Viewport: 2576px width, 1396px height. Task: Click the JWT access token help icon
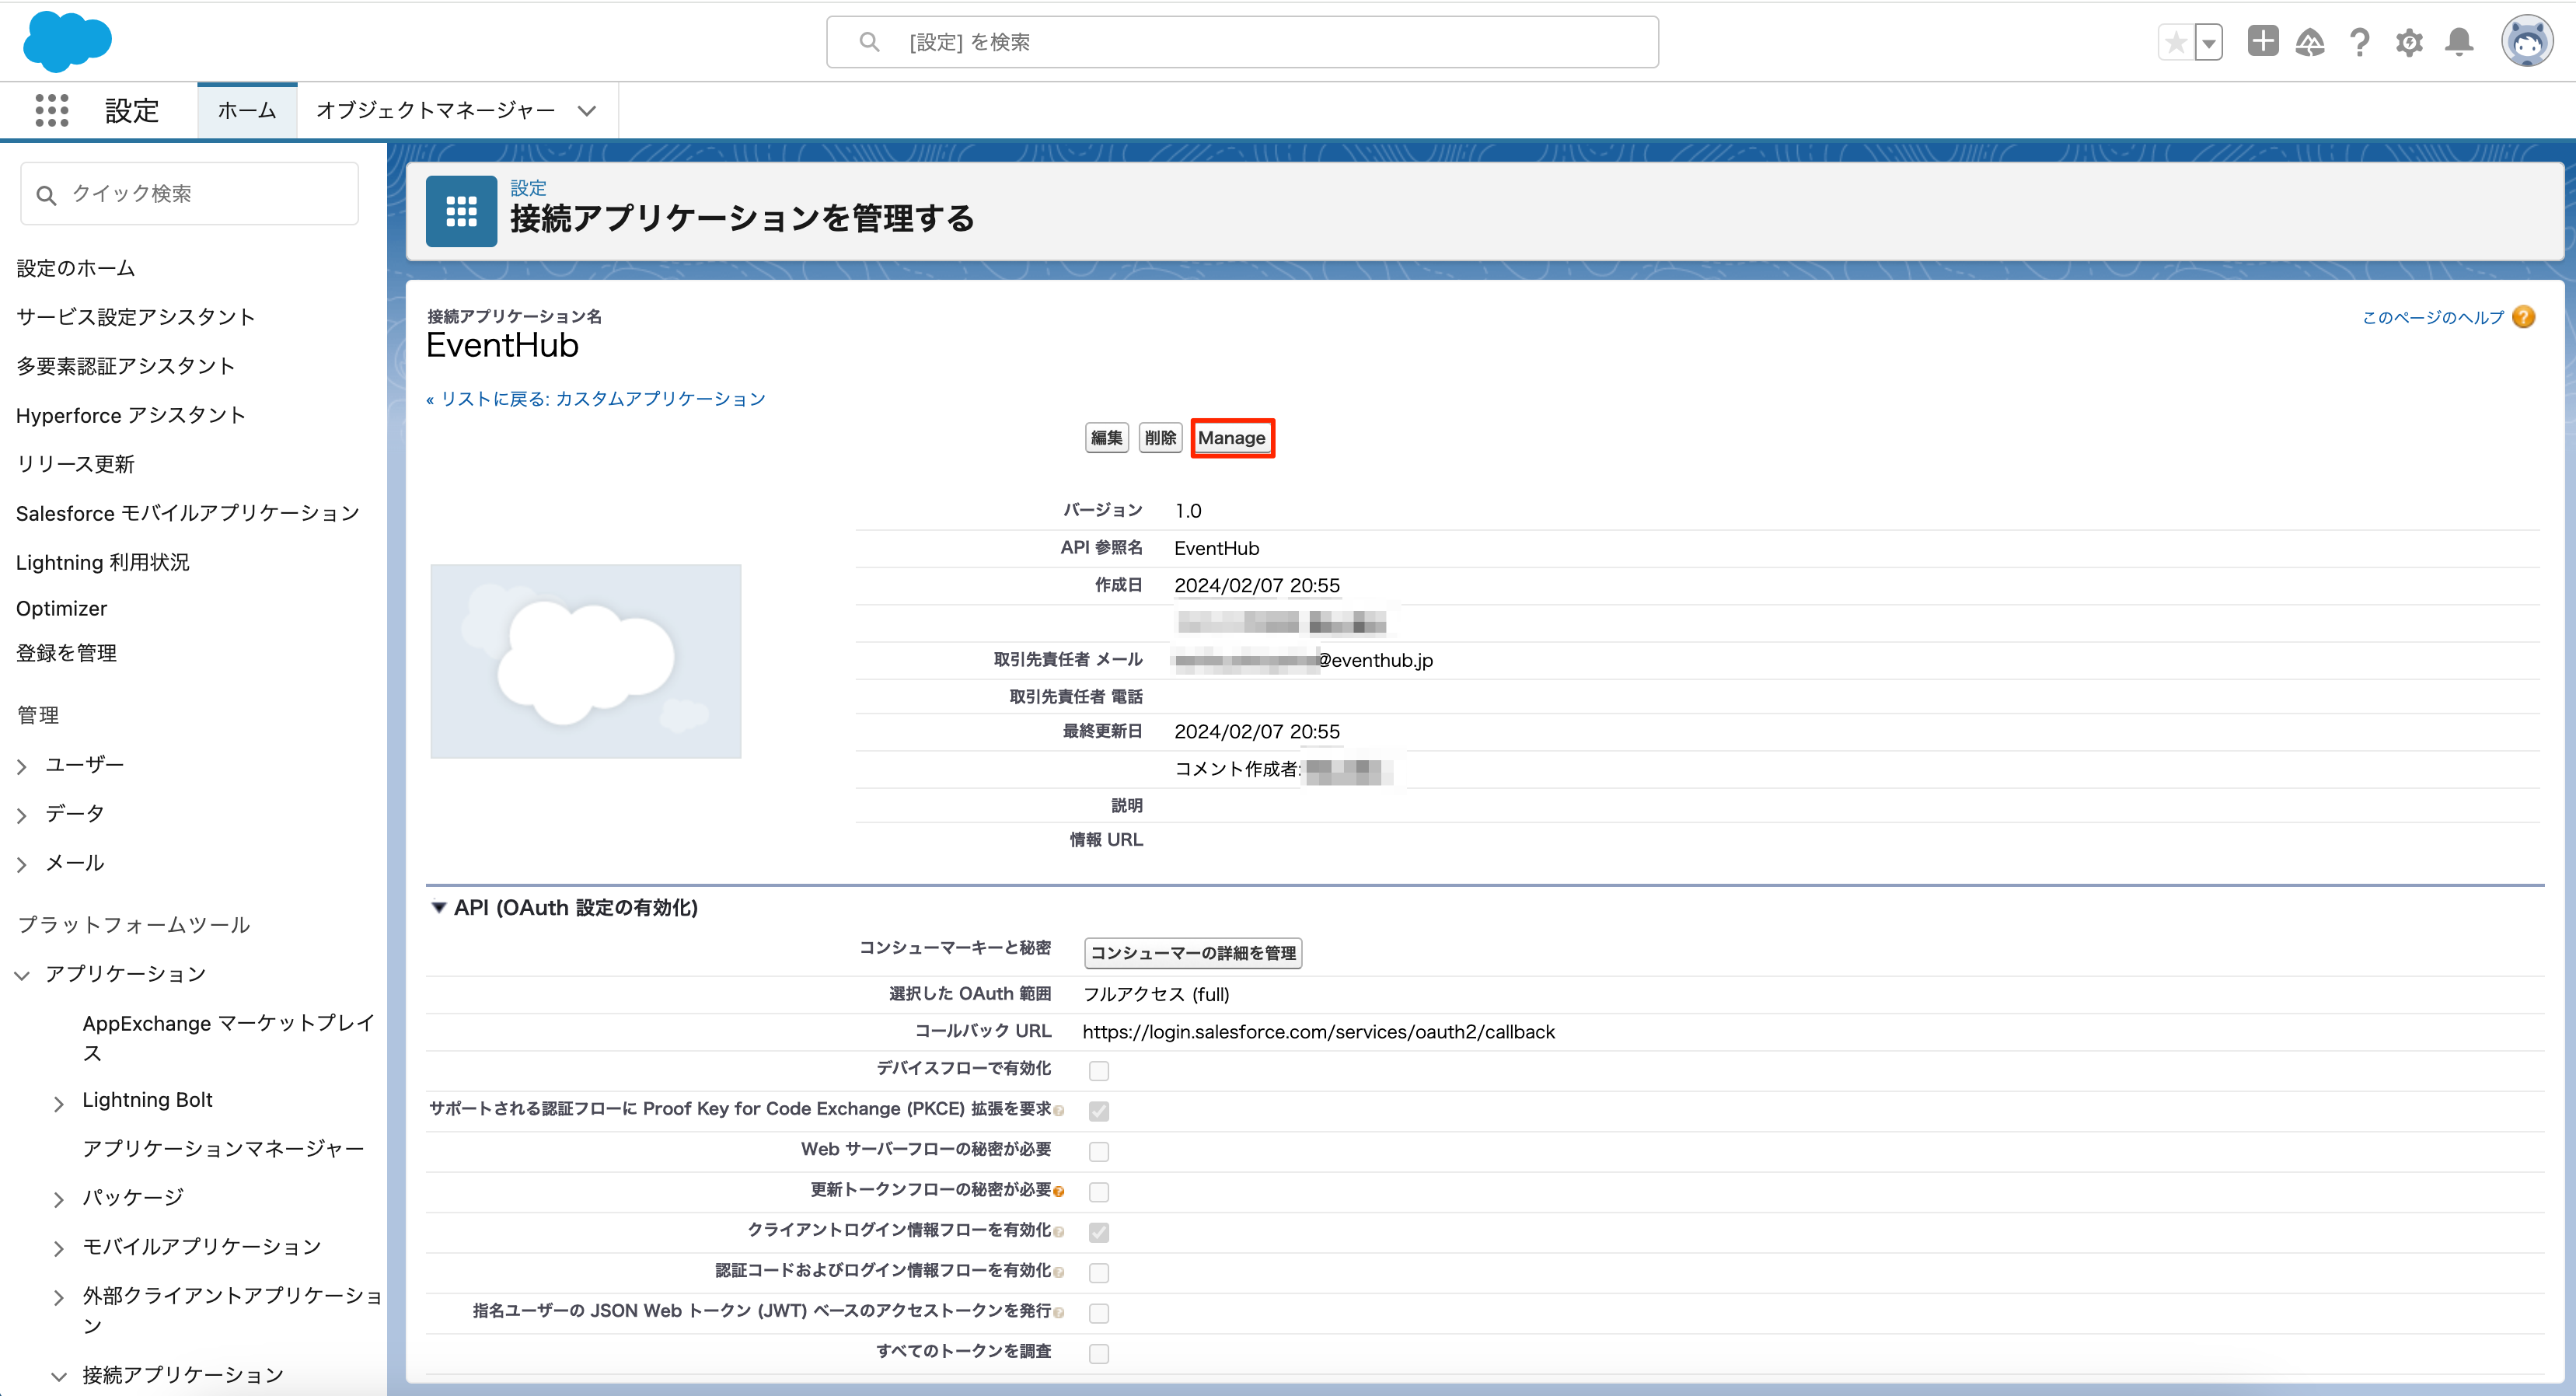(x=1059, y=1312)
